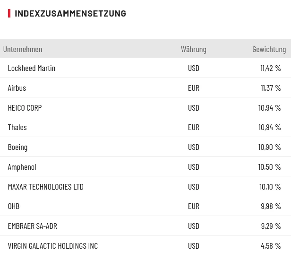Select the Amphenol company name
The width and height of the screenshot is (291, 261).
pyautogui.click(x=22, y=167)
